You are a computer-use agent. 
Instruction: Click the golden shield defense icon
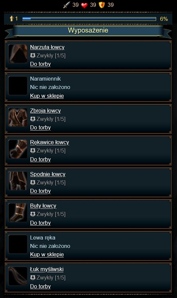(102, 5)
